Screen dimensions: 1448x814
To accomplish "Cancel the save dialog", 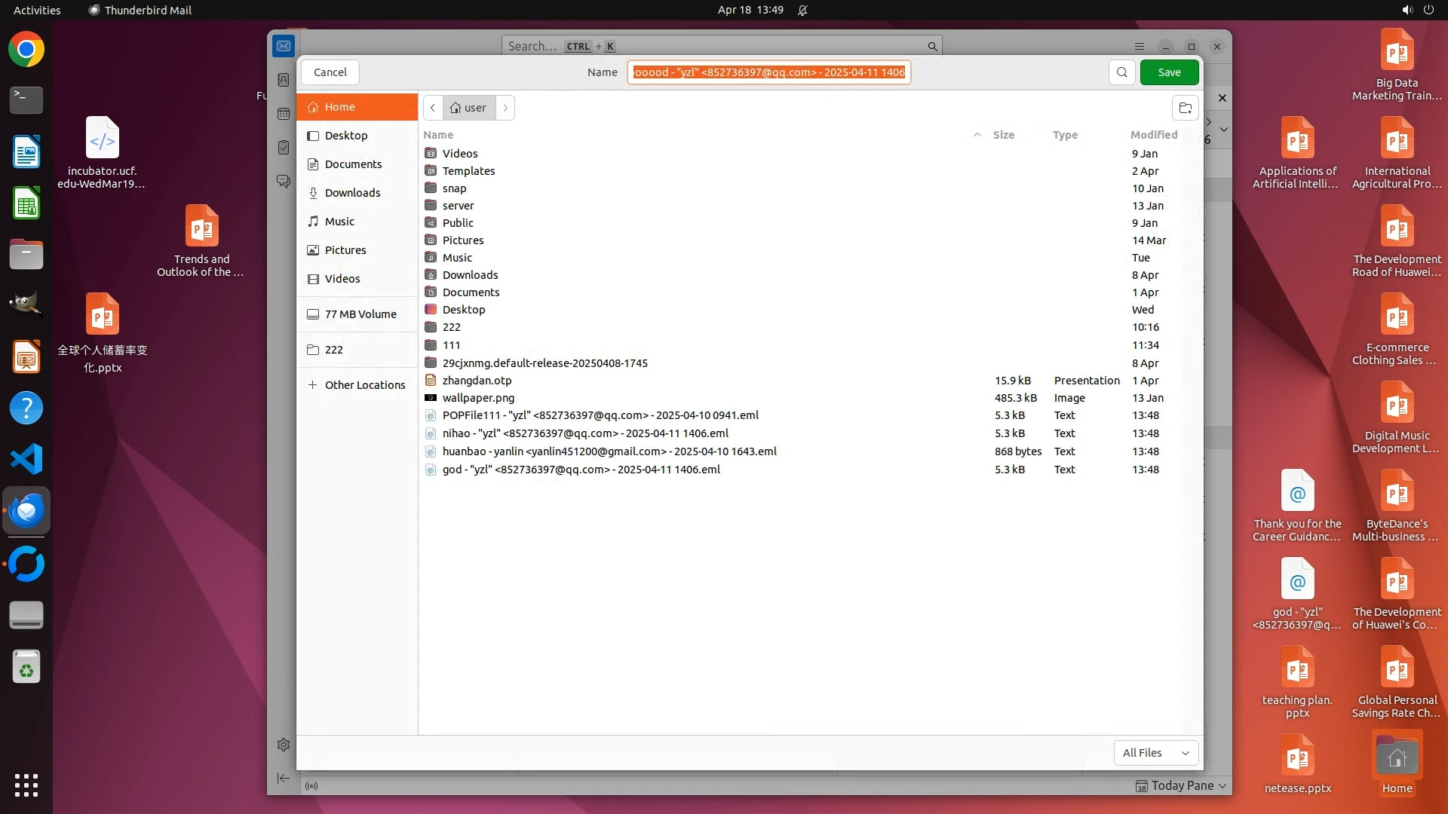I will (330, 72).
